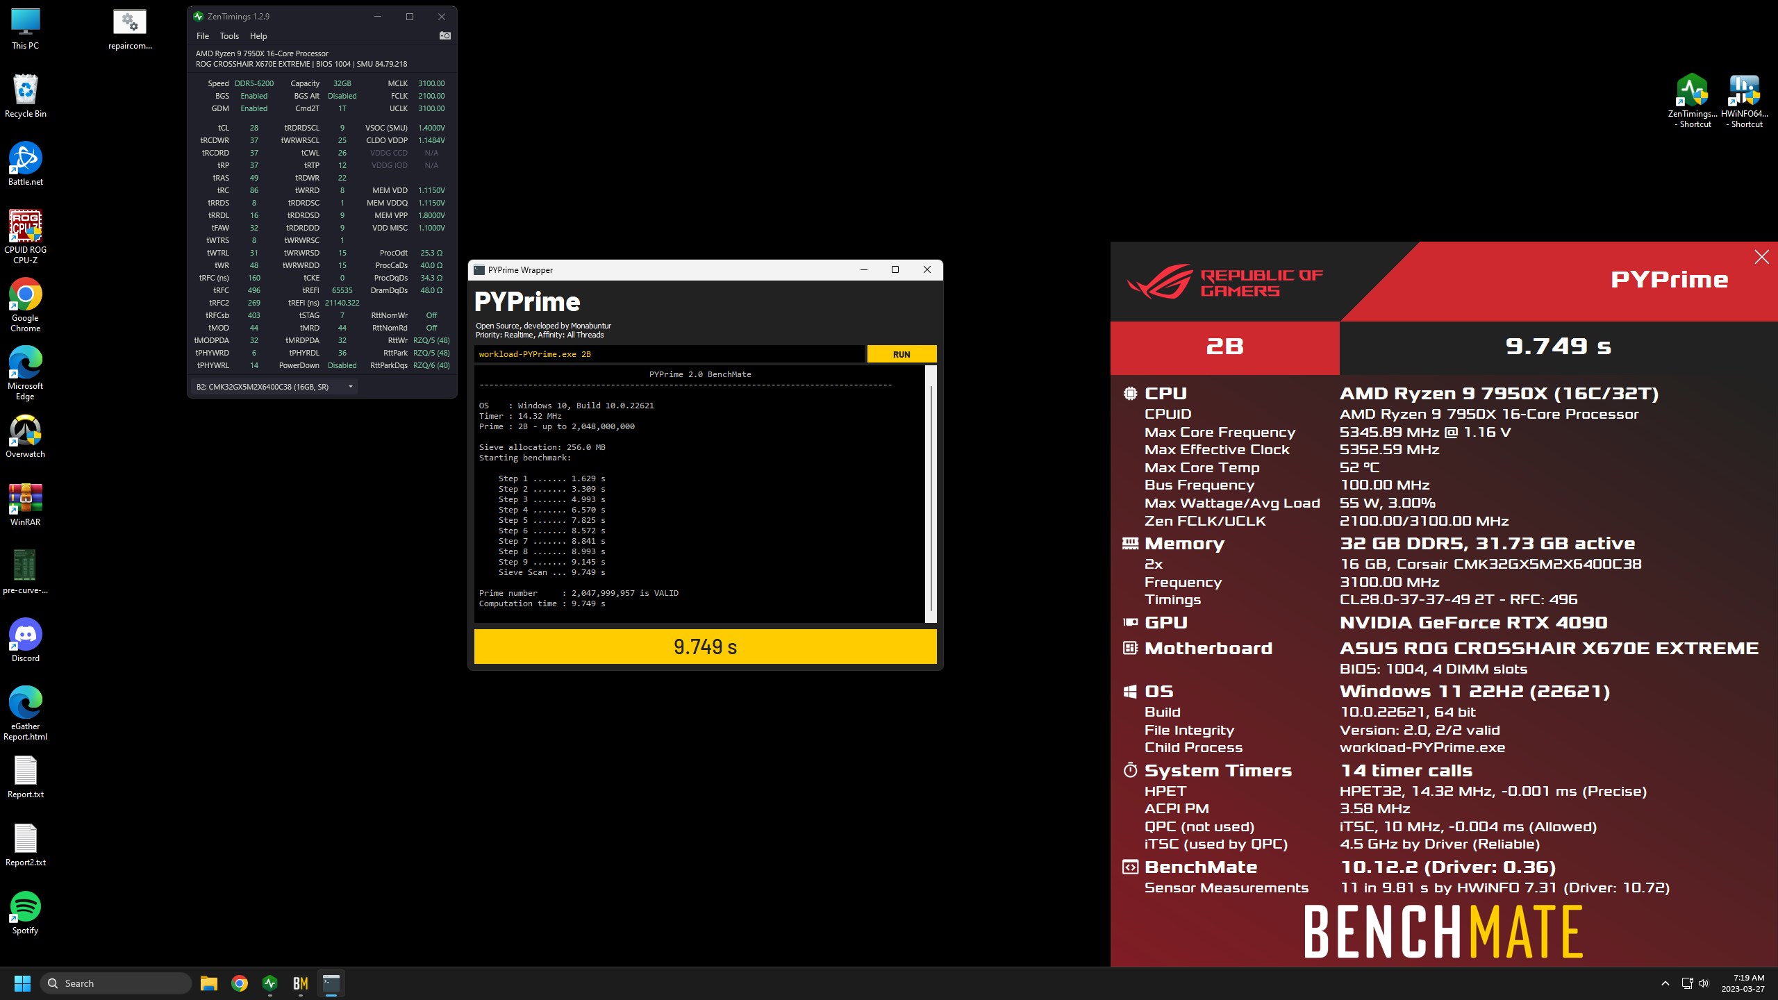The width and height of the screenshot is (1778, 1000).
Task: Launch Spotify desktop shortcut
Action: point(26,912)
